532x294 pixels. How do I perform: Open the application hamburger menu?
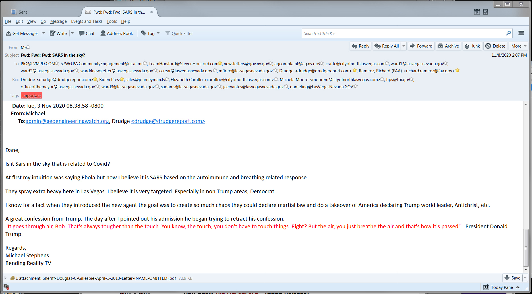(x=521, y=33)
